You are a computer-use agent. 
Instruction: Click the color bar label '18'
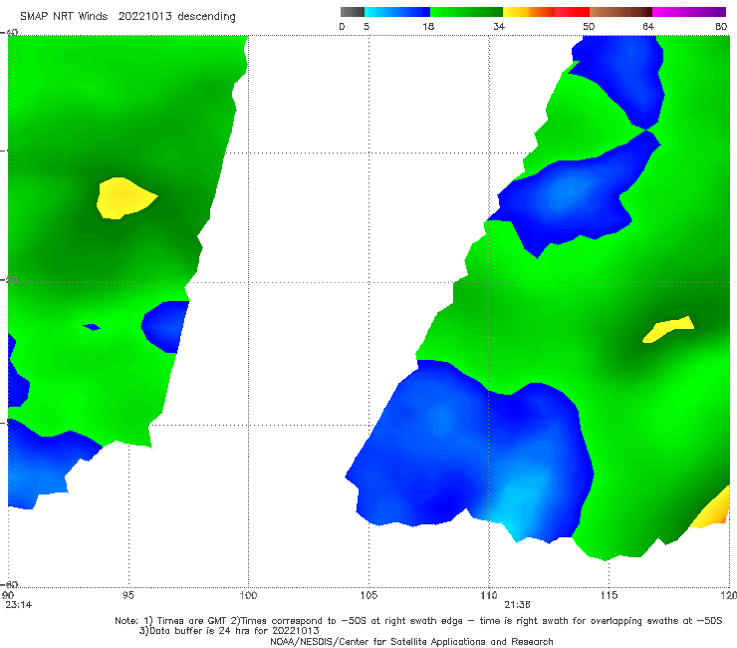[x=428, y=27]
